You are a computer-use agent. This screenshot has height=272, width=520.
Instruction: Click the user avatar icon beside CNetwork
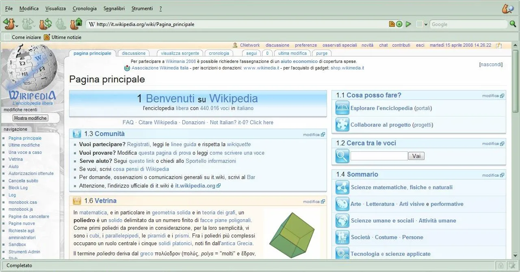tap(235, 45)
